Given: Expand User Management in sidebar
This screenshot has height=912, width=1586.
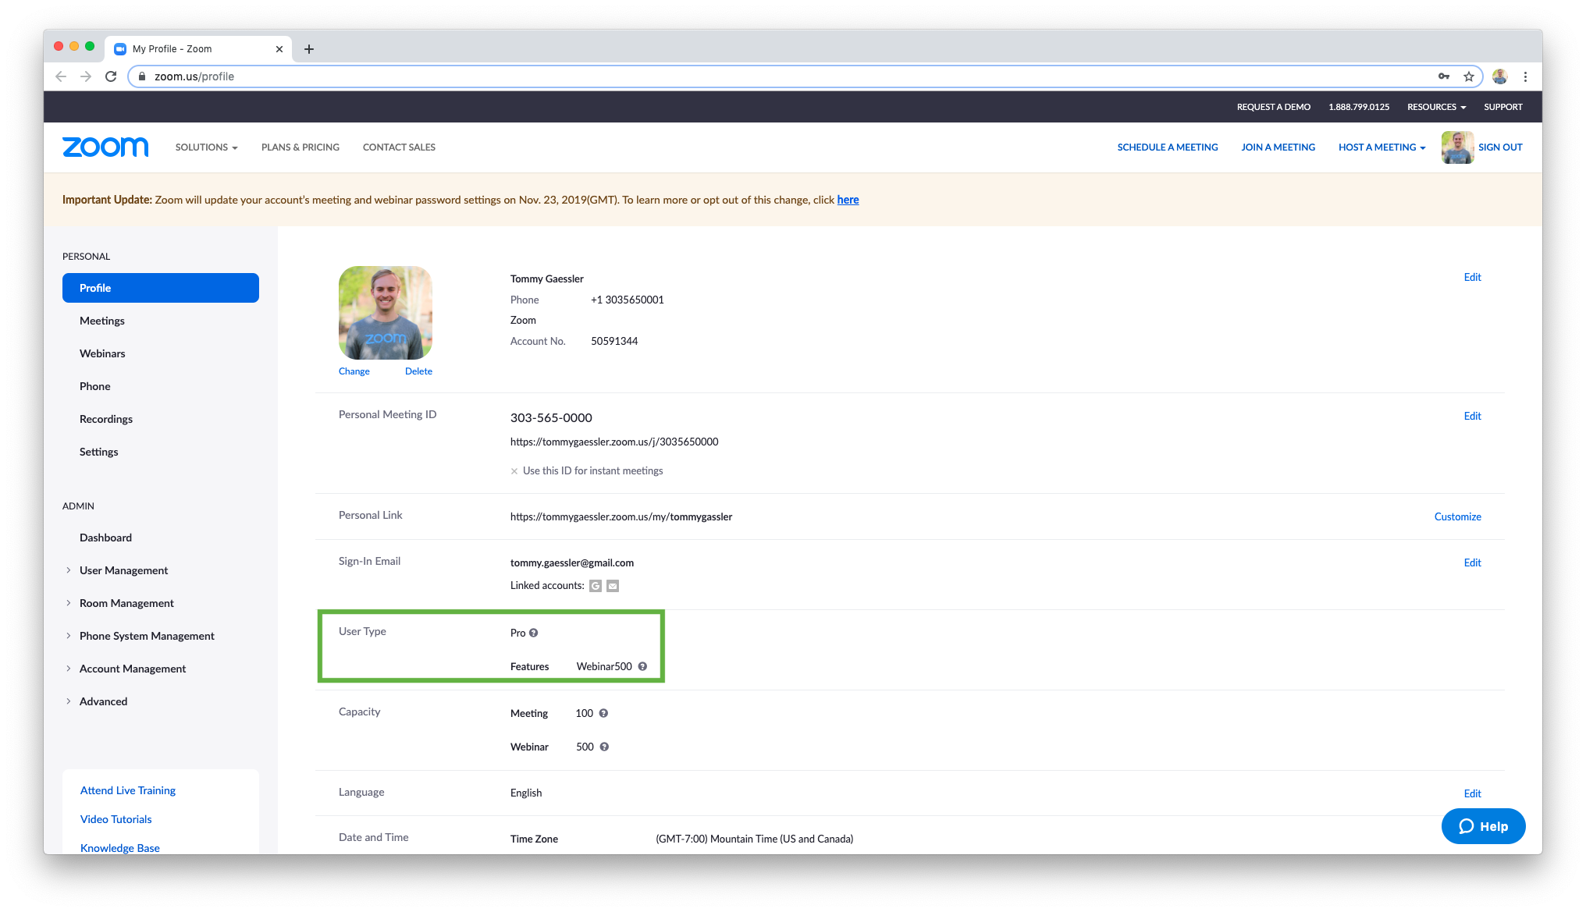Looking at the screenshot, I should [x=123, y=570].
